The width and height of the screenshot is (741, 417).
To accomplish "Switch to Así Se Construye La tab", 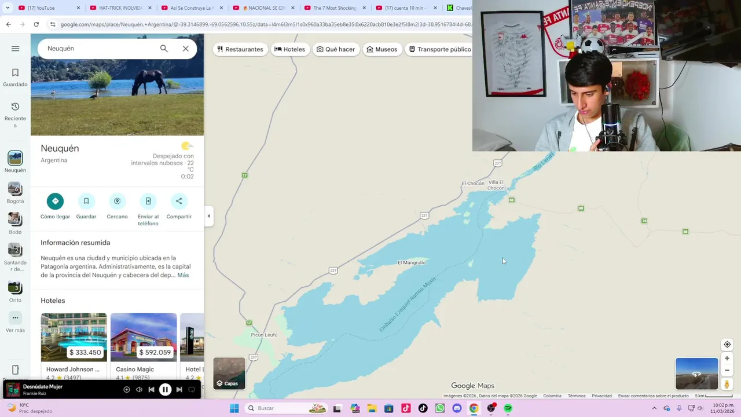I will 191,8.
